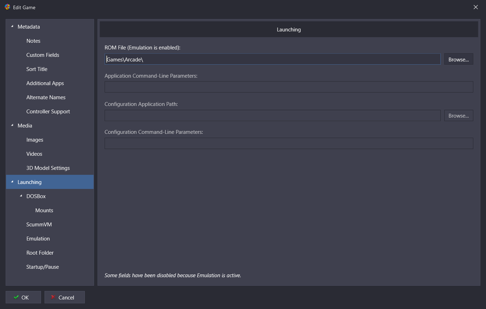486x309 pixels.
Task: Click the Launching panel header
Action: click(289, 29)
